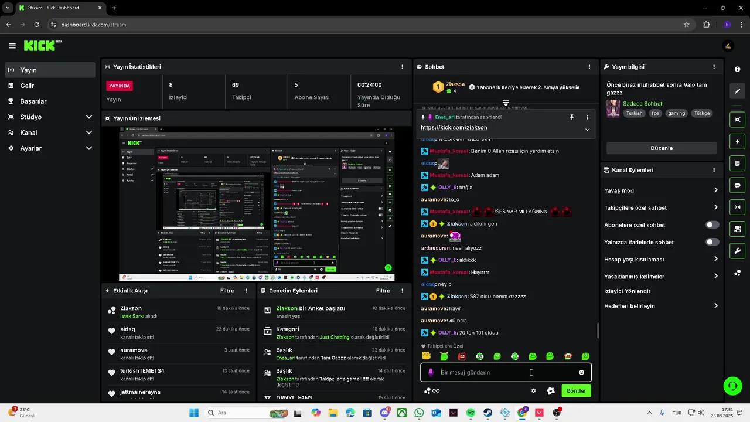Viewport: 750px width, 422px height.
Task: Click the Düzenle button in Yayın bilgisi
Action: click(662, 148)
